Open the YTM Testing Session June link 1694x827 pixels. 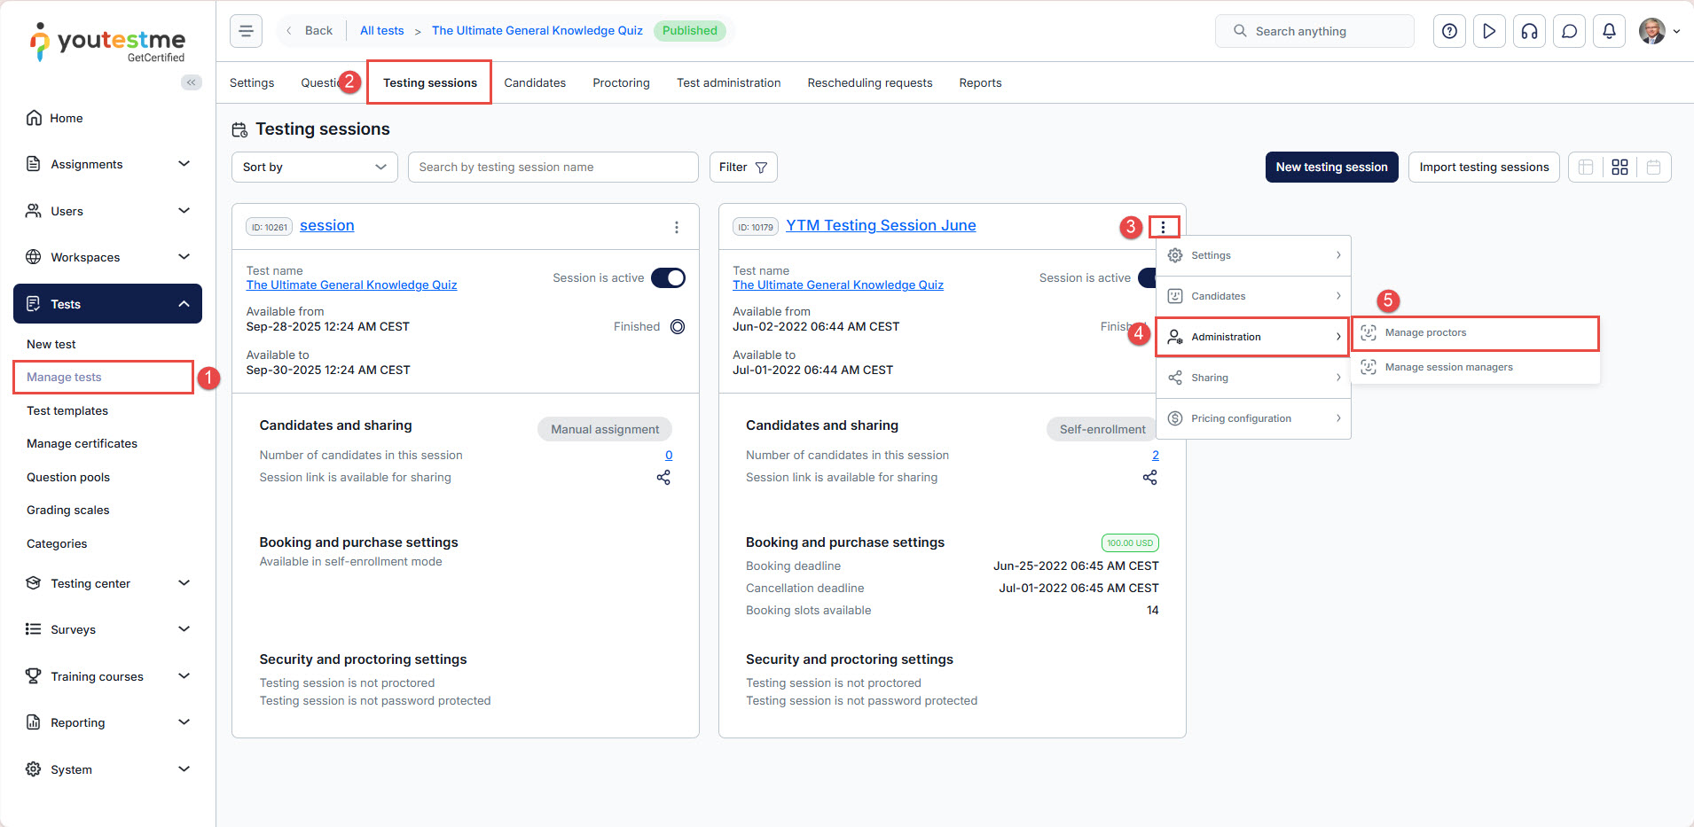click(x=881, y=226)
